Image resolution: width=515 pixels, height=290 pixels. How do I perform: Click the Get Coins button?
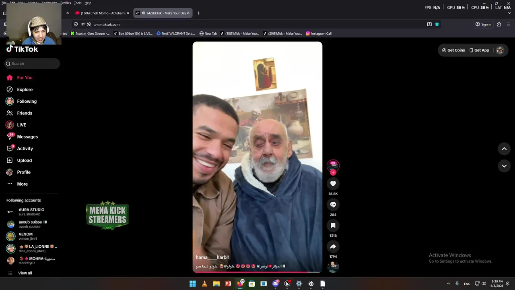453,50
